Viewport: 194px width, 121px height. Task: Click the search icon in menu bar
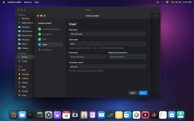162,2
